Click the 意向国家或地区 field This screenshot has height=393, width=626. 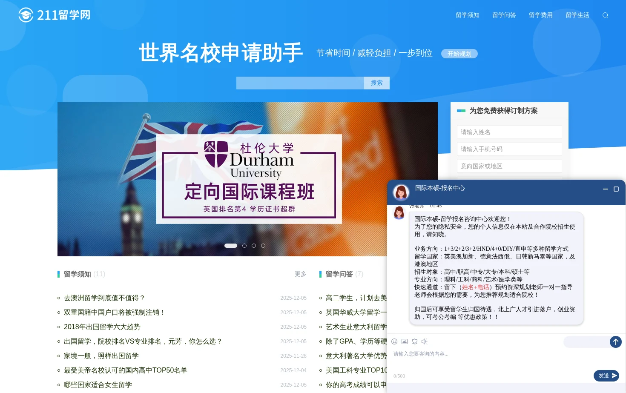[509, 166]
